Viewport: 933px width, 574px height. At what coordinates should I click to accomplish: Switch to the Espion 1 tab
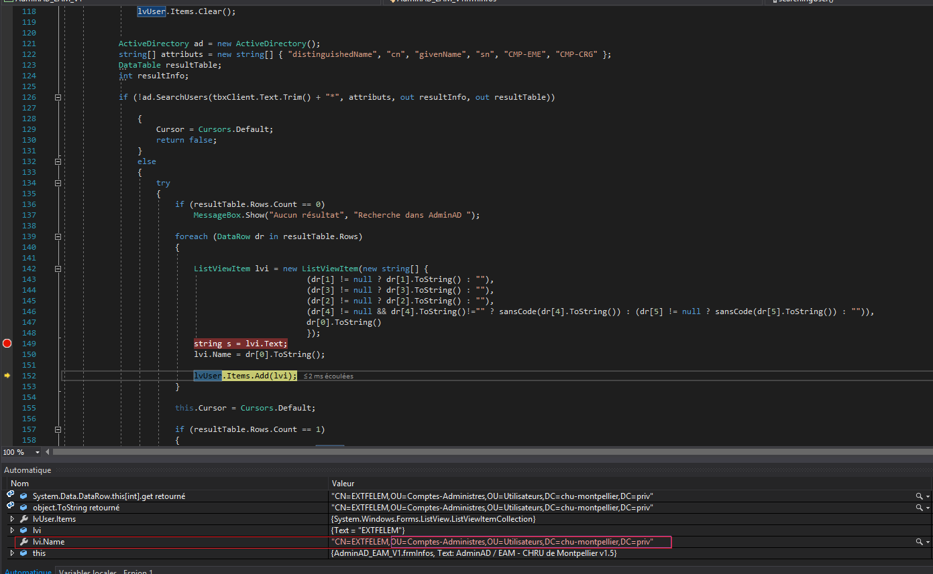click(x=138, y=571)
